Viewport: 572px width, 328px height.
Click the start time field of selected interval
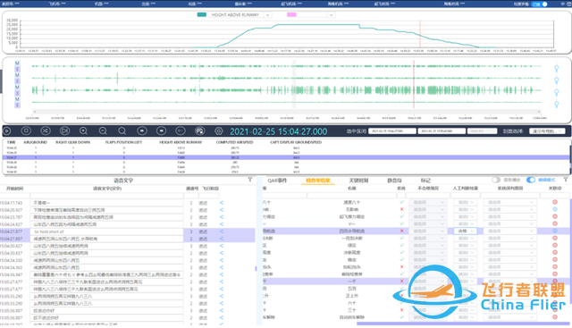[392, 131]
